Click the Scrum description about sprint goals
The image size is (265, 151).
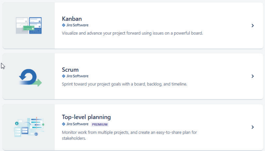pos(124,84)
